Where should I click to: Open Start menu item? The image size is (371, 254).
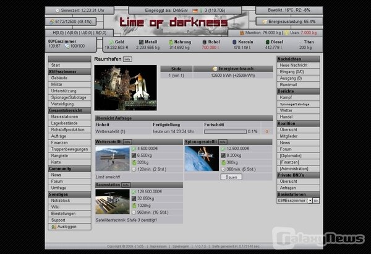click(x=69, y=65)
